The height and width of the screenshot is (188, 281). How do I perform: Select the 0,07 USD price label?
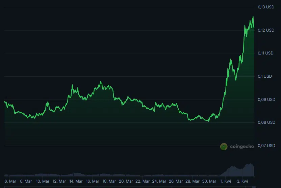266,146
